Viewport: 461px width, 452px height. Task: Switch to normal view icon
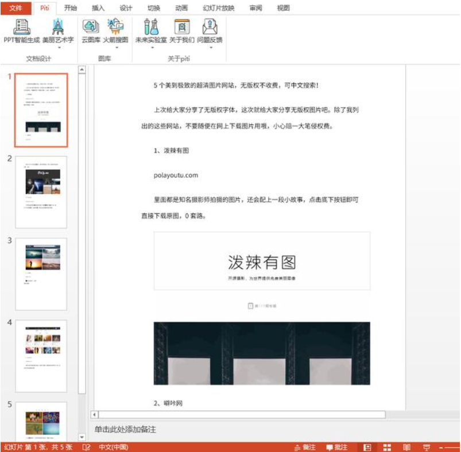tap(367, 447)
